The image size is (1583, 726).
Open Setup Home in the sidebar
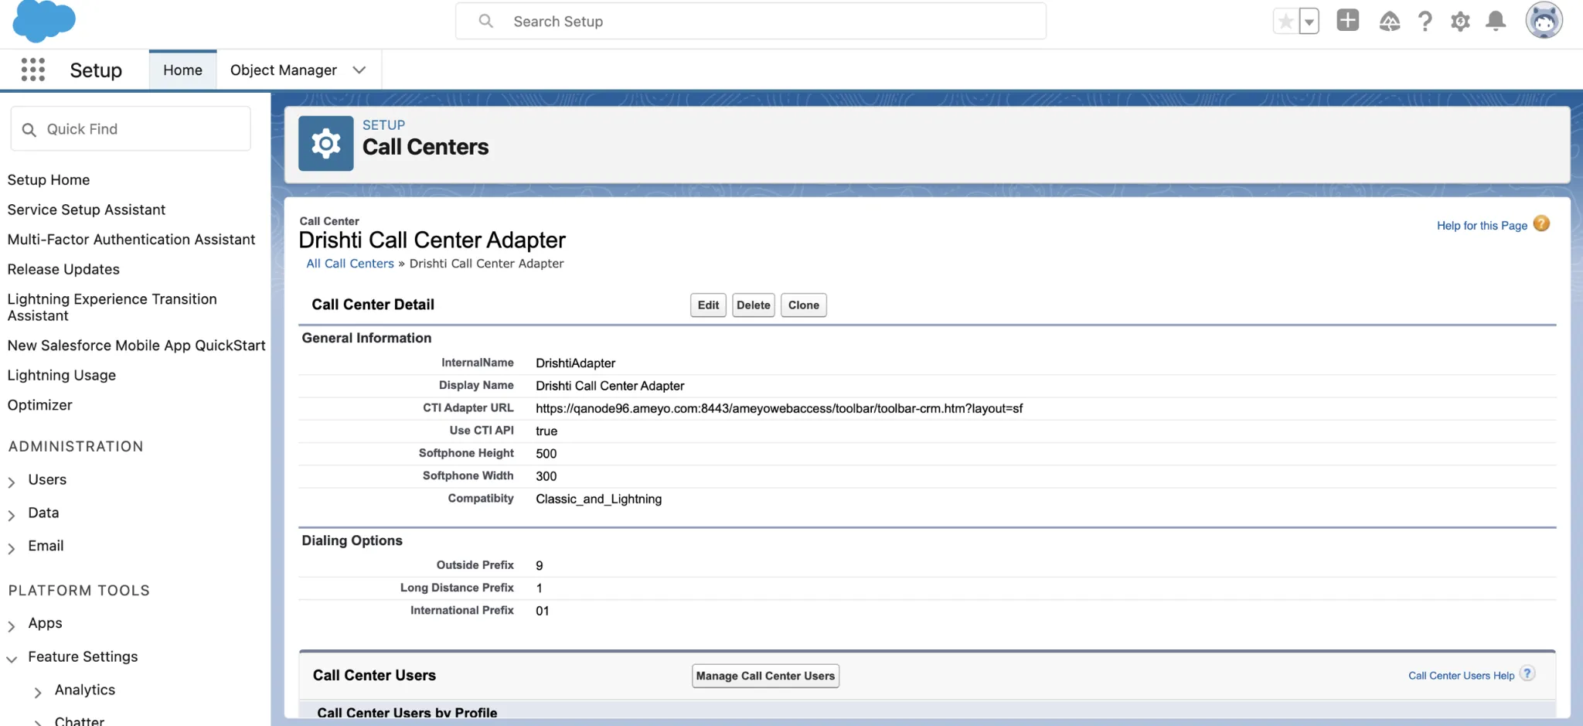(49, 180)
